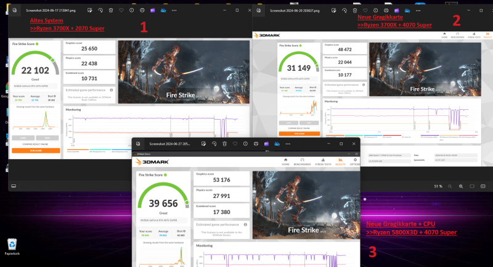Image resolution: width=493 pixels, height=267 pixels.
Task: Open Papierkorb recycle bin on desktop
Action: tap(12, 244)
